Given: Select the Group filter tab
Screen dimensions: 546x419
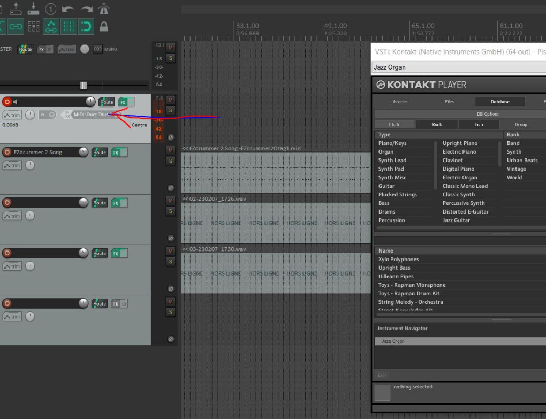Looking at the screenshot, I should point(521,124).
